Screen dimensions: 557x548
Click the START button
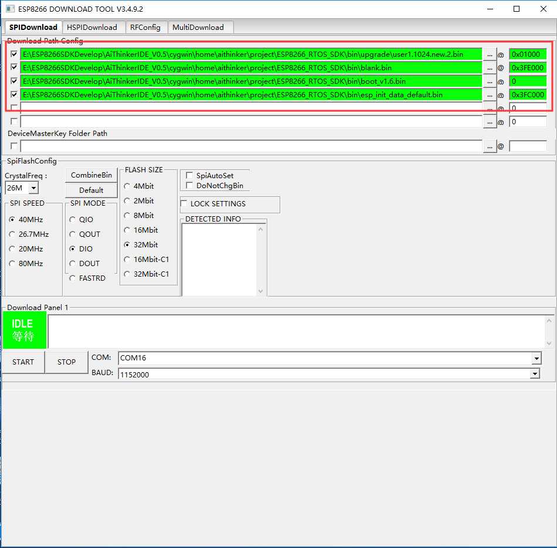[x=23, y=362]
